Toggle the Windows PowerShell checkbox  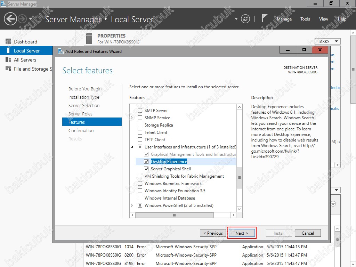(x=140, y=205)
